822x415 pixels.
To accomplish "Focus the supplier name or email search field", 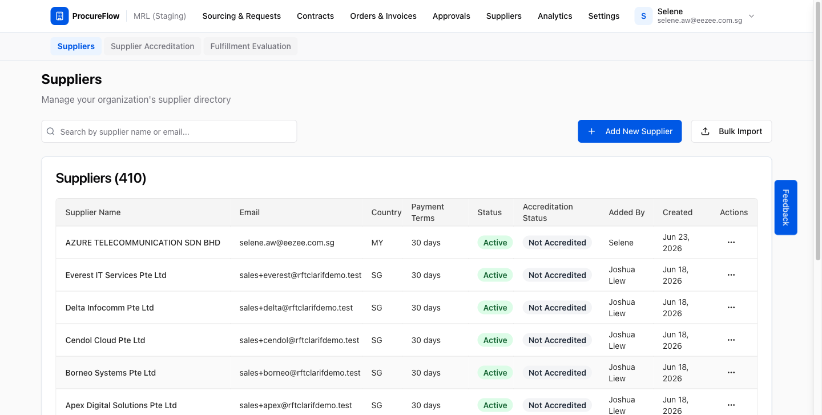I will click(x=169, y=131).
